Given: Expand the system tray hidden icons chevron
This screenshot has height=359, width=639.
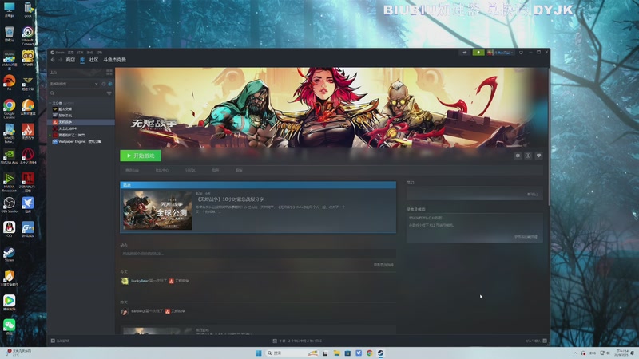Looking at the screenshot, I should pyautogui.click(x=575, y=353).
